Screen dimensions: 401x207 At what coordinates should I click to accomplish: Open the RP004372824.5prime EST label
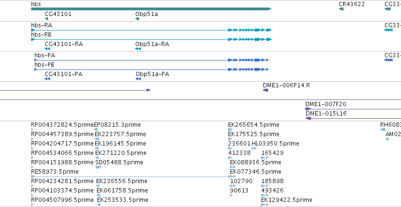click(62, 125)
